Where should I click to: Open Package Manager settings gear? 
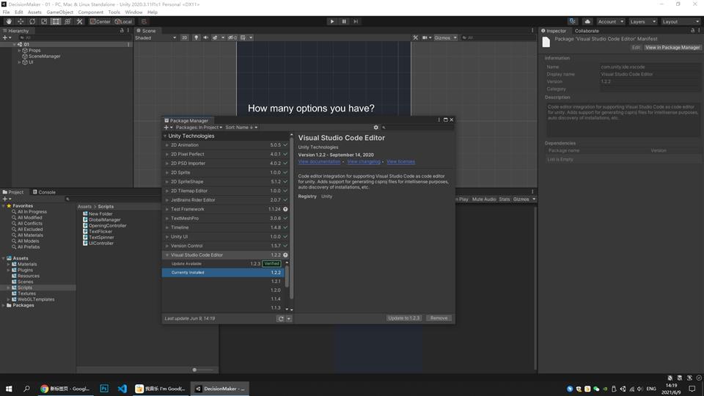point(376,128)
